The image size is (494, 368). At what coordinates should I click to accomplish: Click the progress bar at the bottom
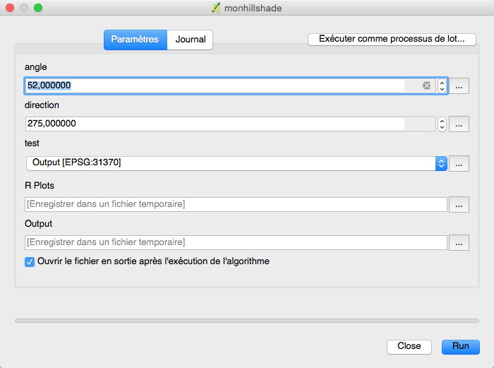pos(247,320)
